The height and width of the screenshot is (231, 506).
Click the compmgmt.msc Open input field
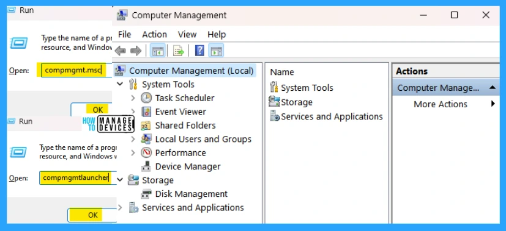[77, 70]
